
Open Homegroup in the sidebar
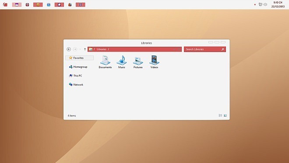click(78, 67)
